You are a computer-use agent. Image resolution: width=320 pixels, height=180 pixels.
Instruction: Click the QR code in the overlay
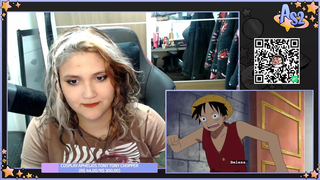pos(277,61)
